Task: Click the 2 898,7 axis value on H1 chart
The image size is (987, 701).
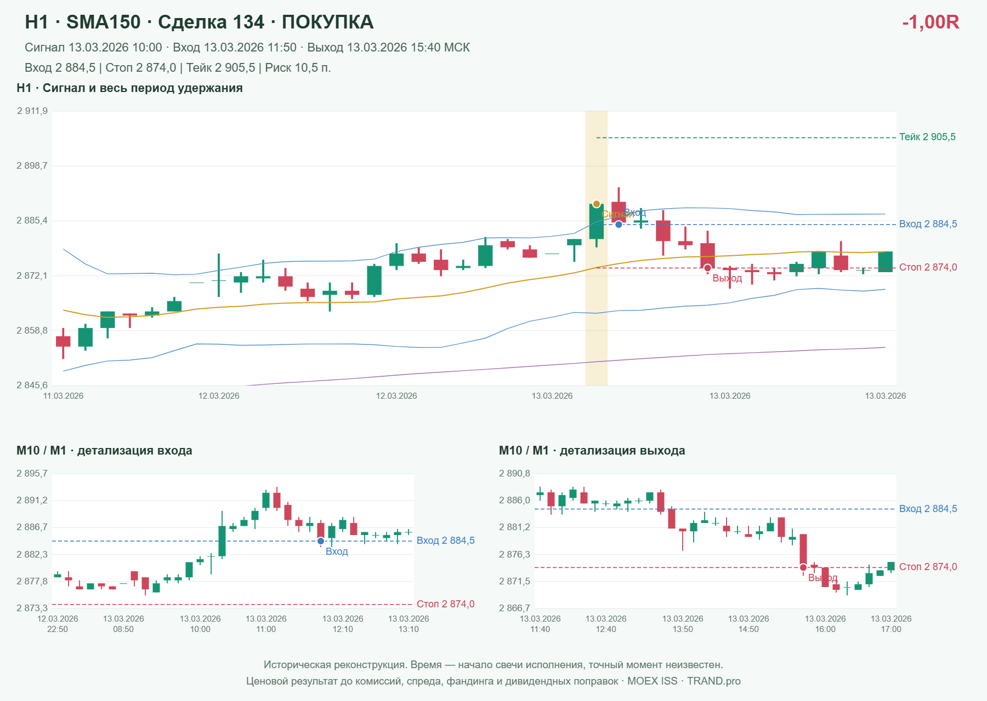Action: [x=32, y=166]
